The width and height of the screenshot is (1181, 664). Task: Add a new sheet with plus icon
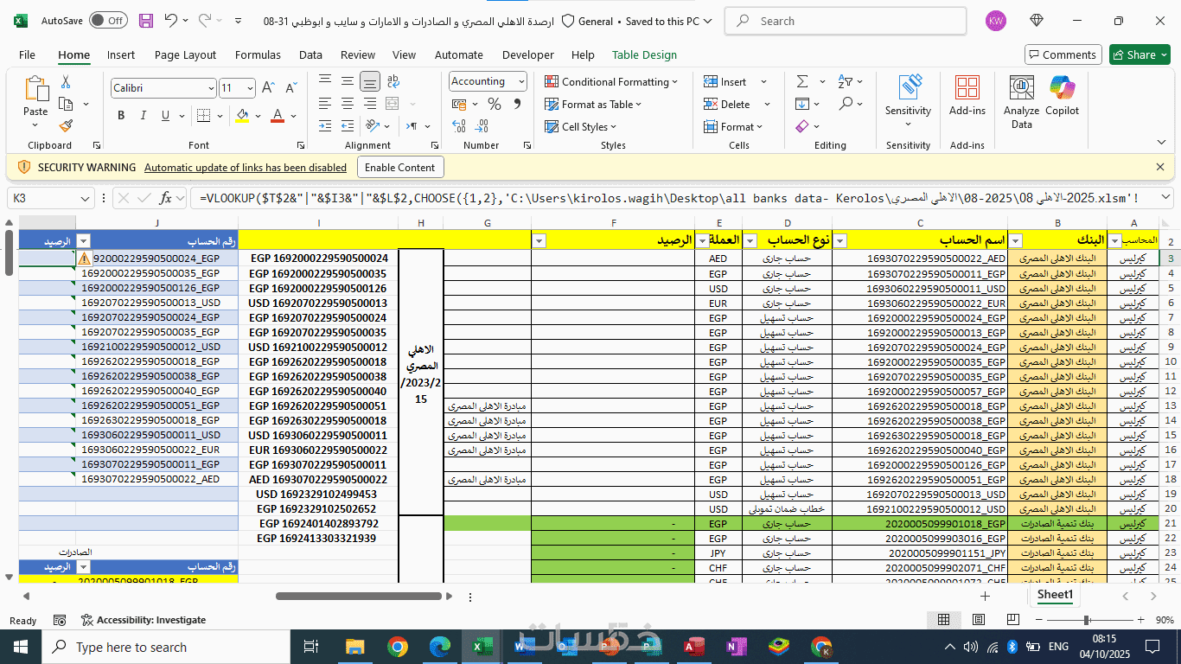point(985,596)
